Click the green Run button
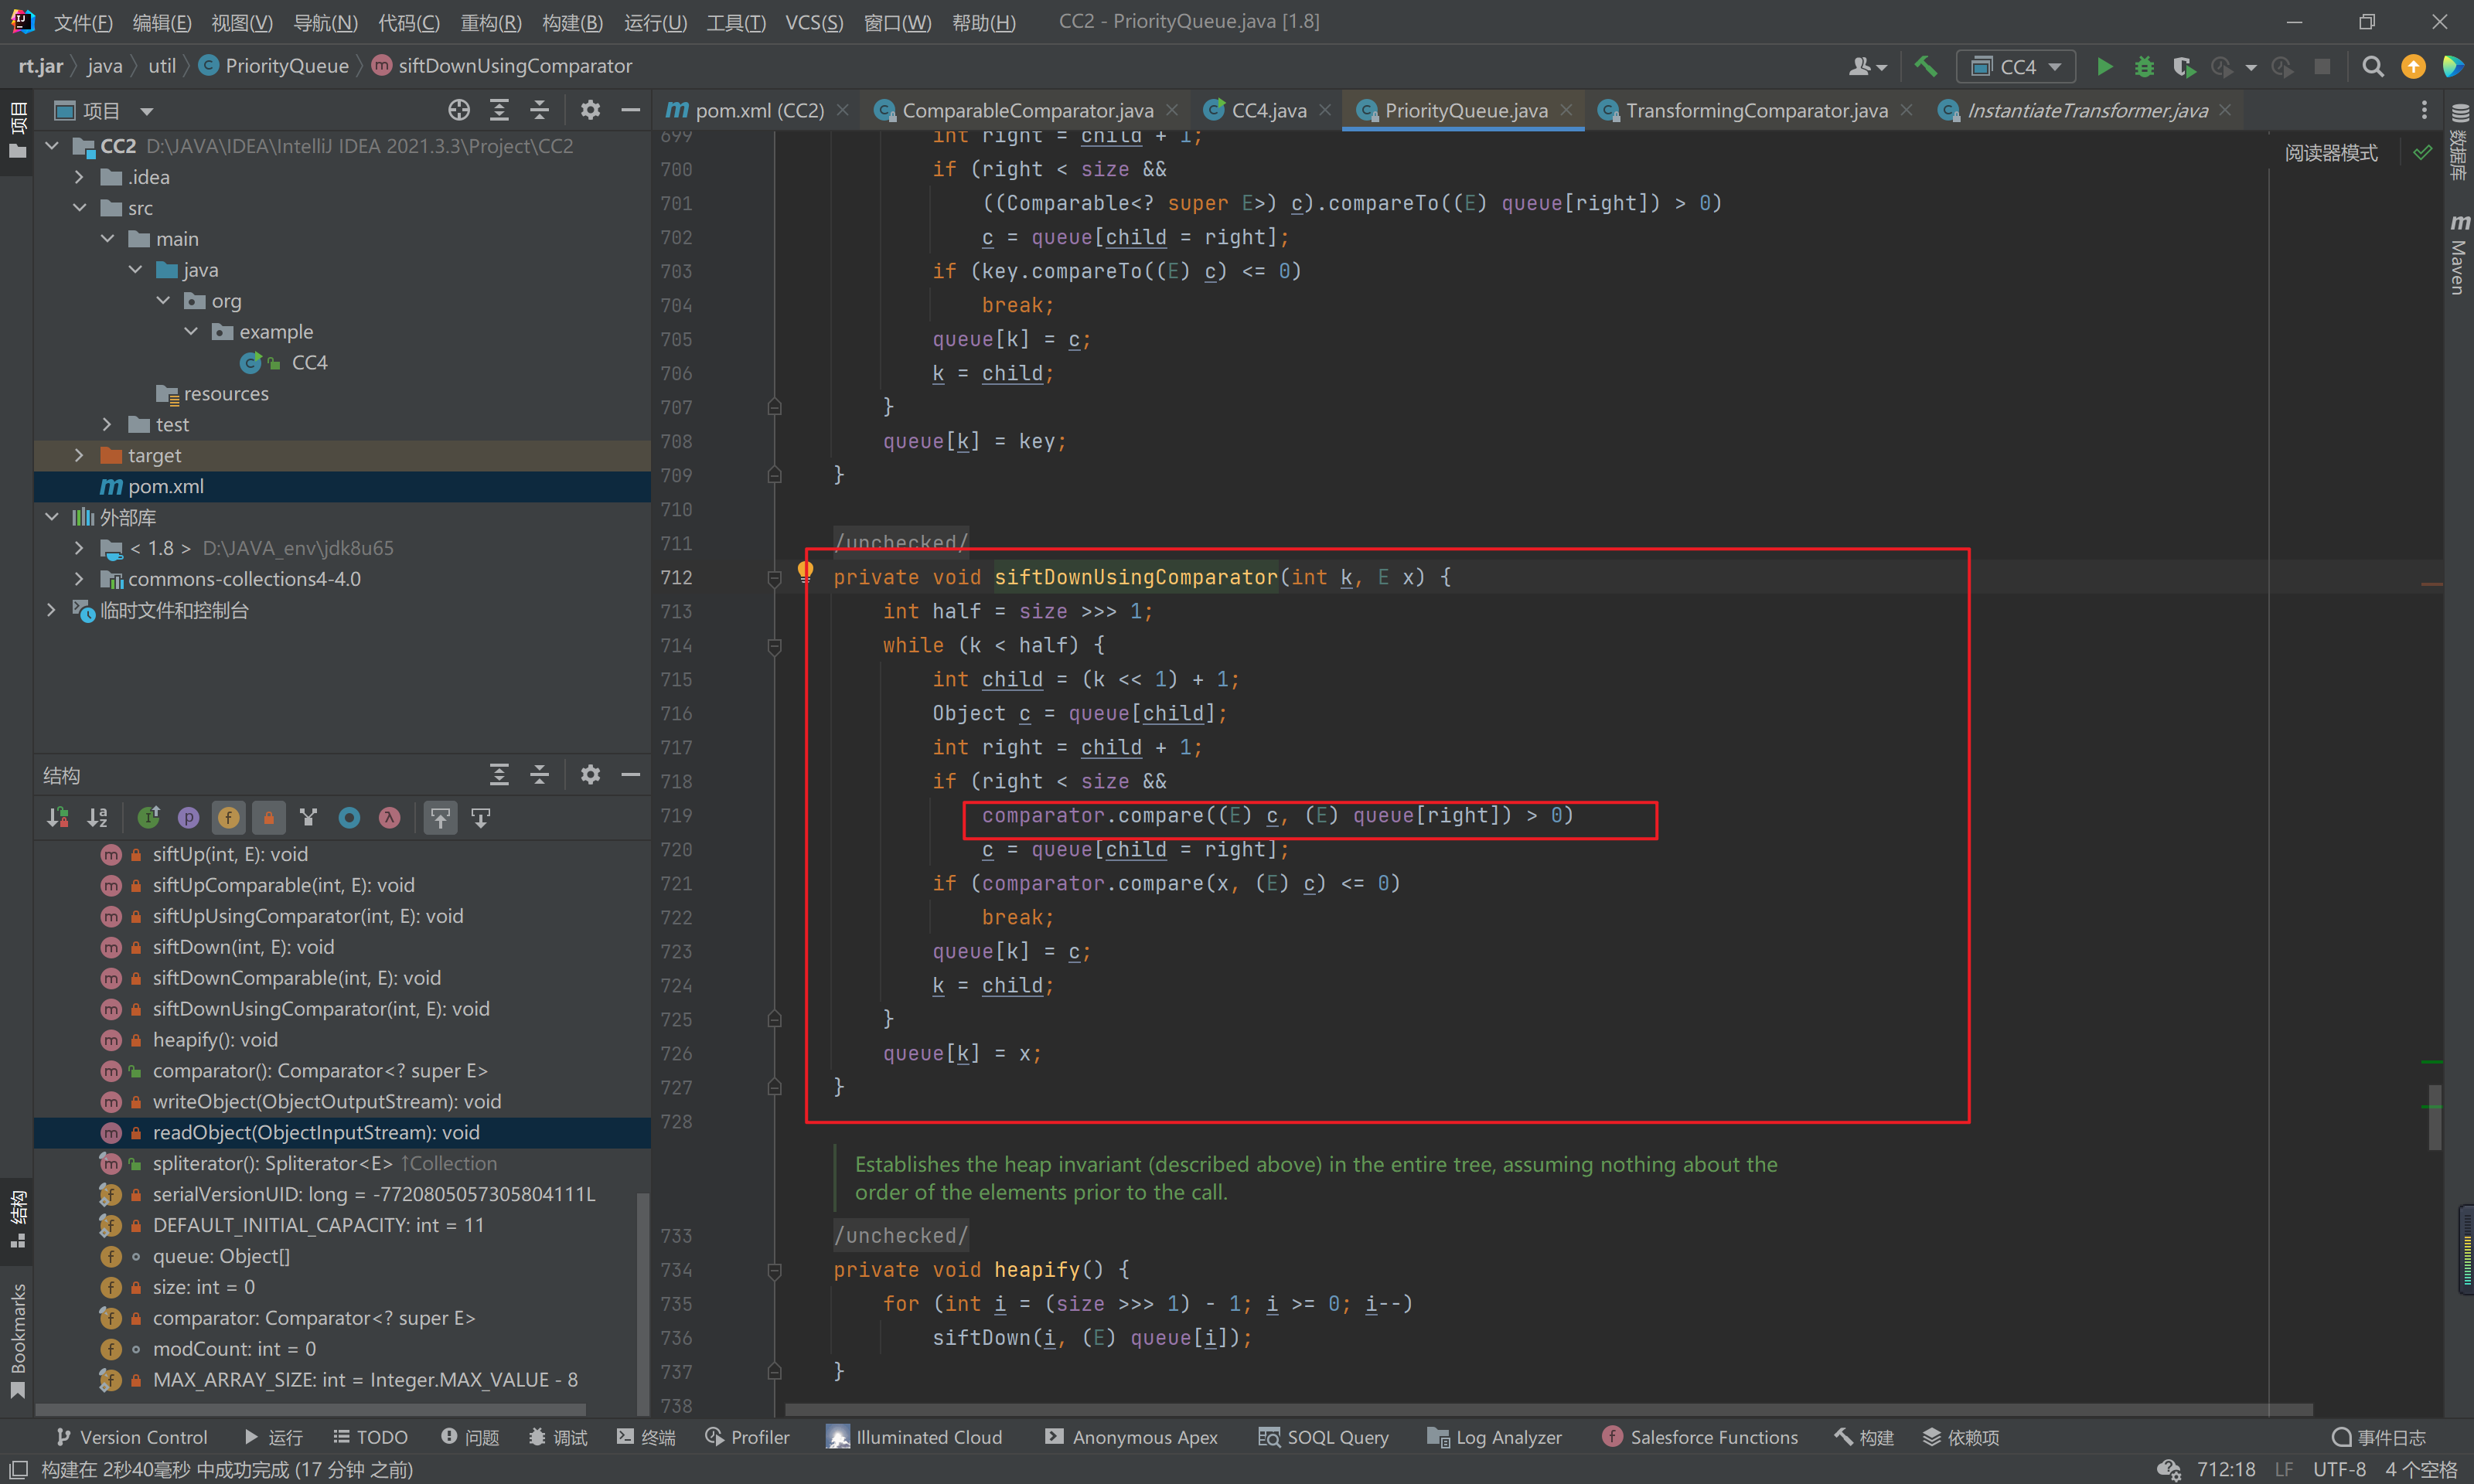 pos(2104,66)
